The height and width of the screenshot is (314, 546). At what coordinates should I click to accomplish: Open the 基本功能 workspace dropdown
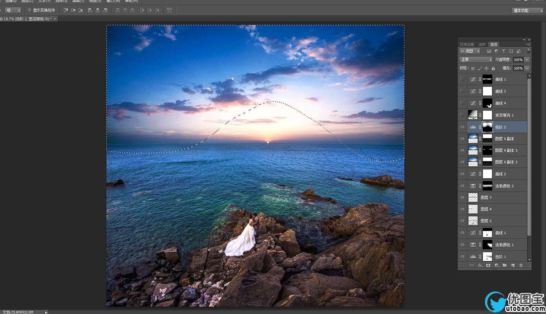coord(528,11)
